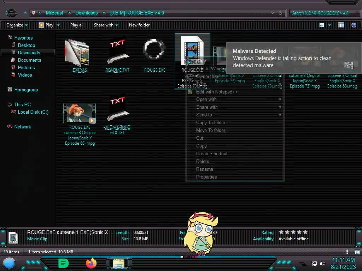This screenshot has width=362, height=271.
Task: Click the Start orb on taskbar
Action: tap(9, 263)
